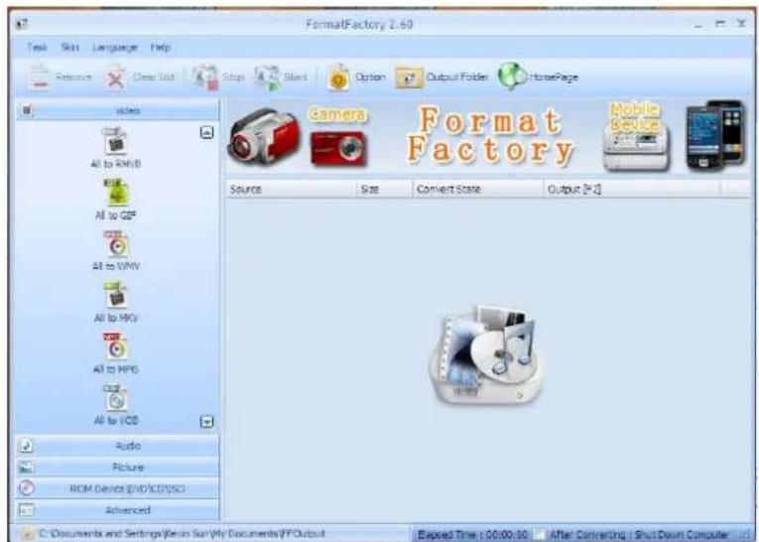Select the All to MKV icon
The width and height of the screenshot is (759, 542).
click(x=115, y=295)
